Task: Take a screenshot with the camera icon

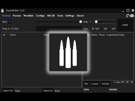Action: 132,16
